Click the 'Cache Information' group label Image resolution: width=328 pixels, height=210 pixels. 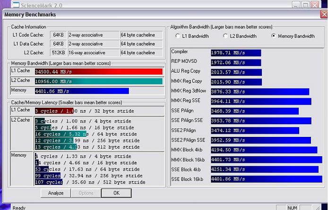(28, 27)
